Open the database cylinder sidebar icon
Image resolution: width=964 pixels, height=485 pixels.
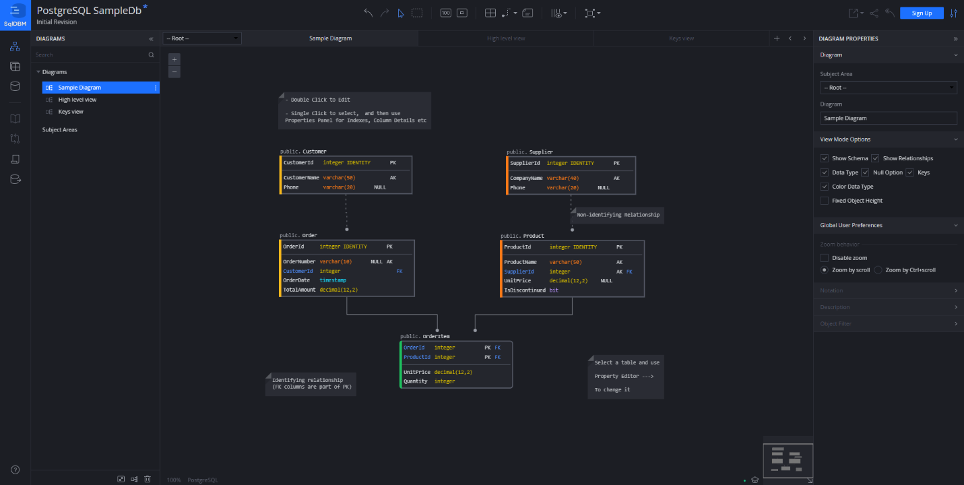(15, 86)
